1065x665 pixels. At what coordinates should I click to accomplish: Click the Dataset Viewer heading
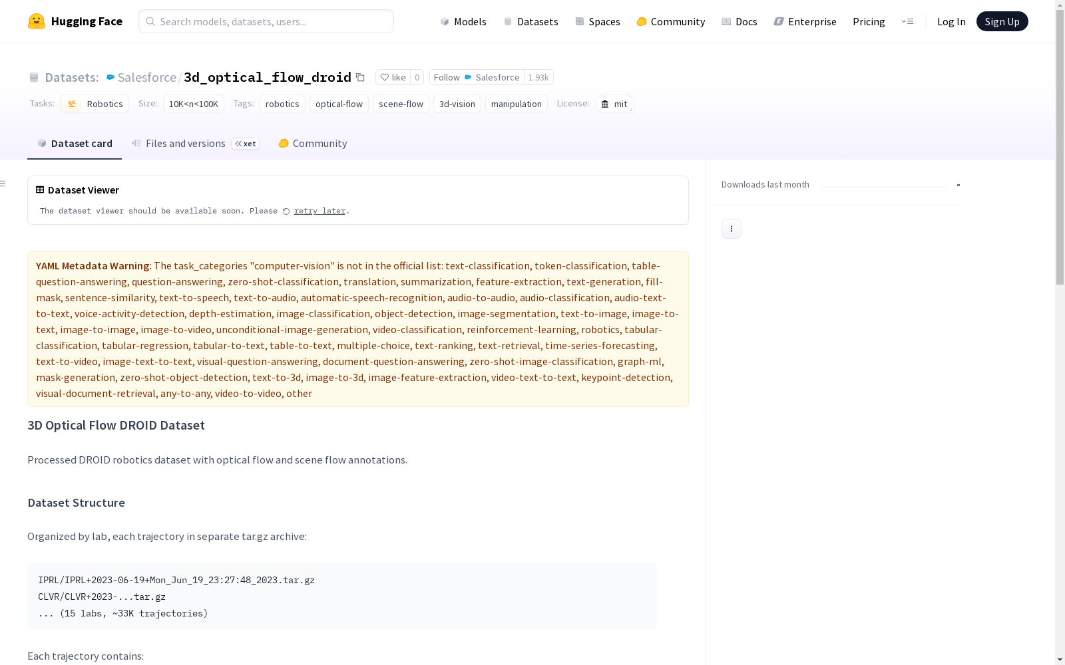pos(83,190)
